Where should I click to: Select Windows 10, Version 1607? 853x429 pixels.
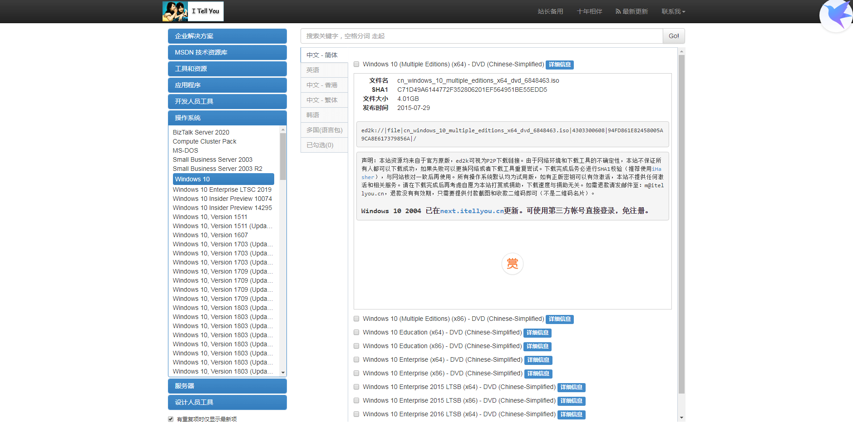(x=210, y=235)
